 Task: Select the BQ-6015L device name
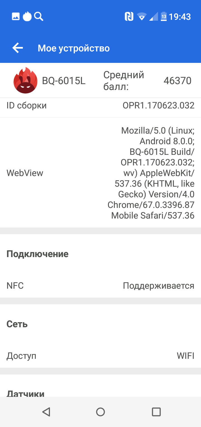(x=64, y=80)
